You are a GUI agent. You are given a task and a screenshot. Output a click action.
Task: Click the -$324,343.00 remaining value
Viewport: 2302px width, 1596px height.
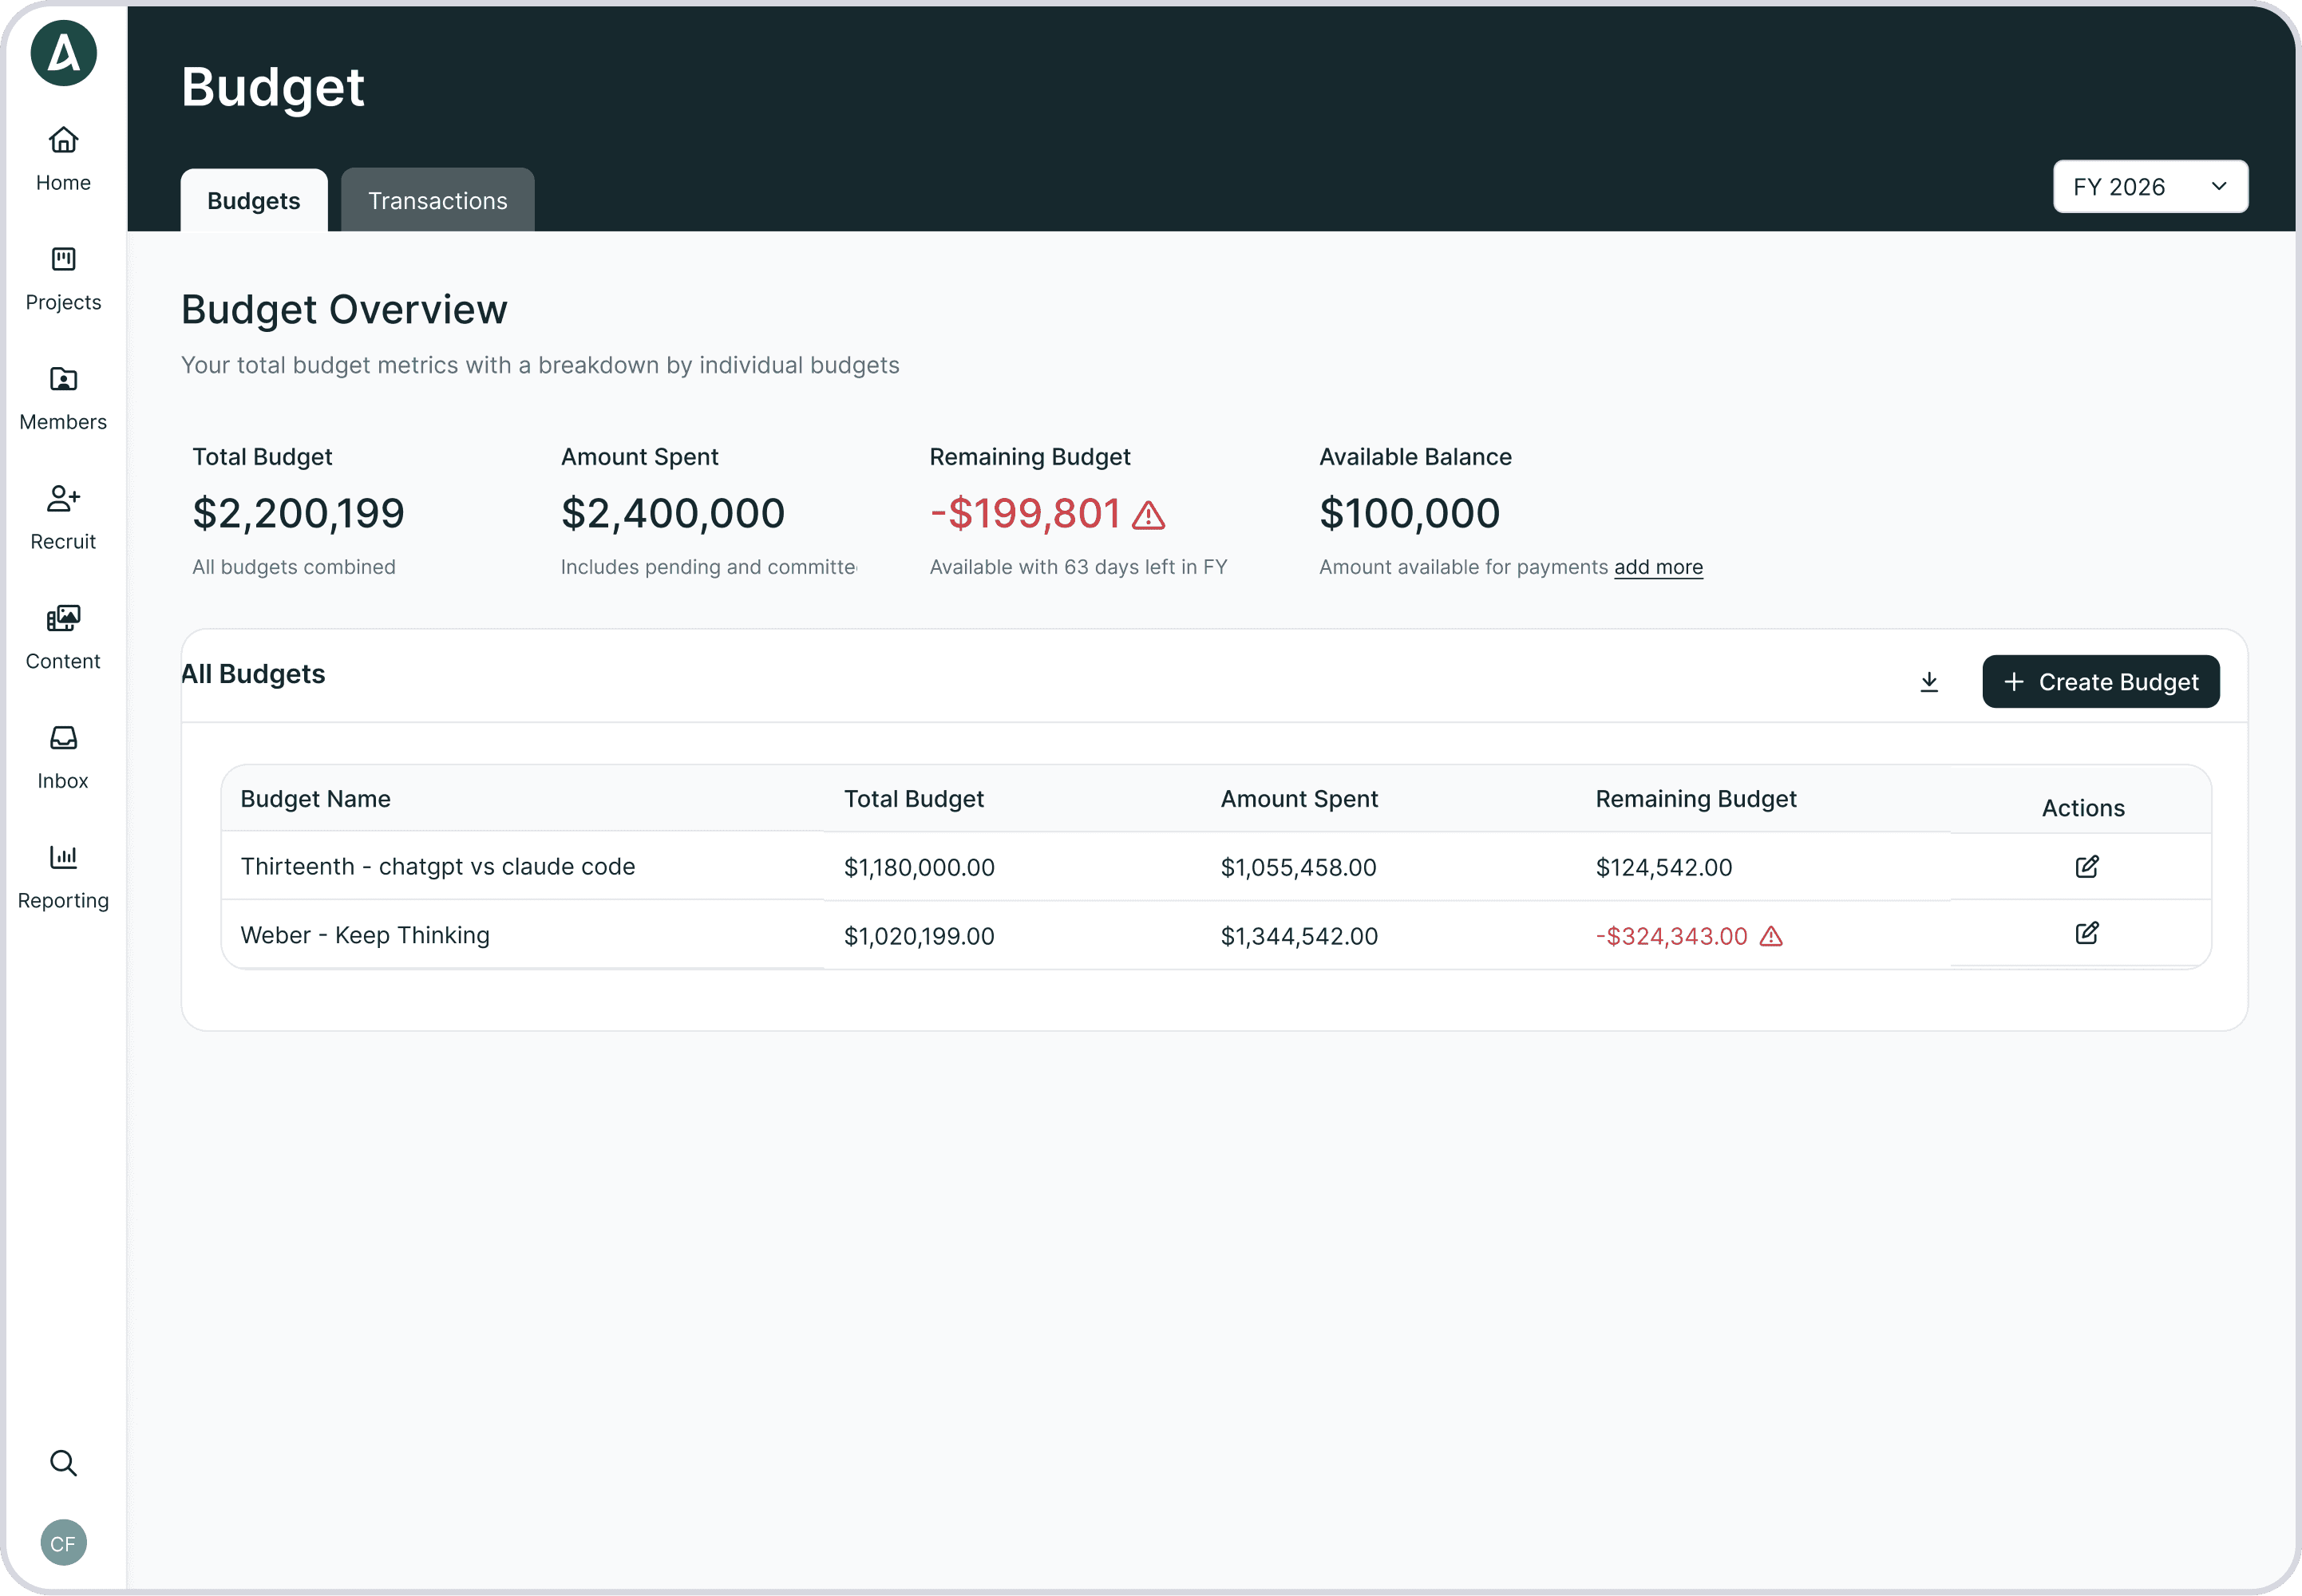(1671, 936)
